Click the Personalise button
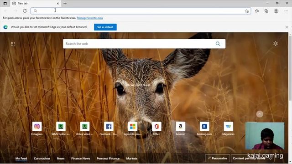292x164 pixels. point(218,158)
